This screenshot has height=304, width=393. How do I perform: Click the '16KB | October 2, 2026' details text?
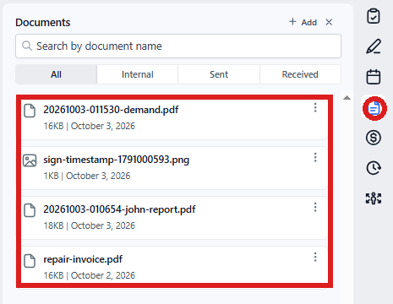(90, 275)
